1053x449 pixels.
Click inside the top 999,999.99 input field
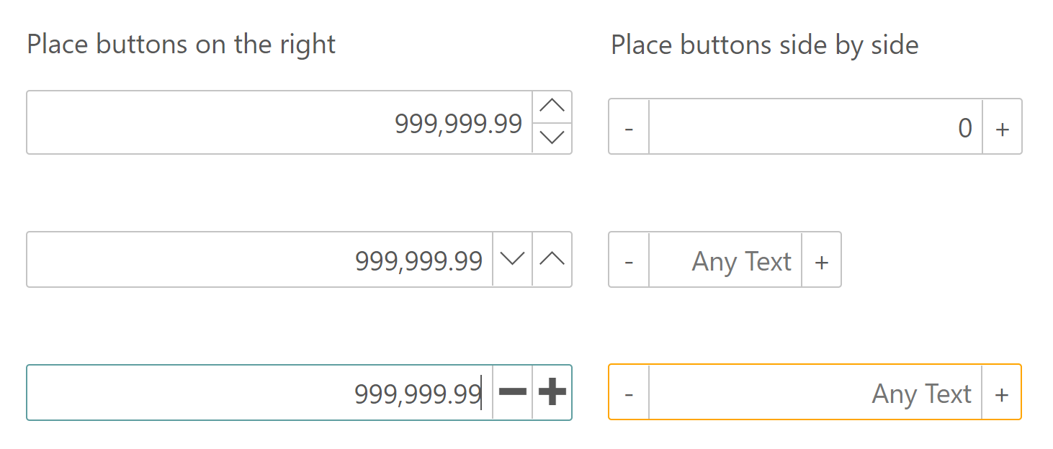pos(288,122)
